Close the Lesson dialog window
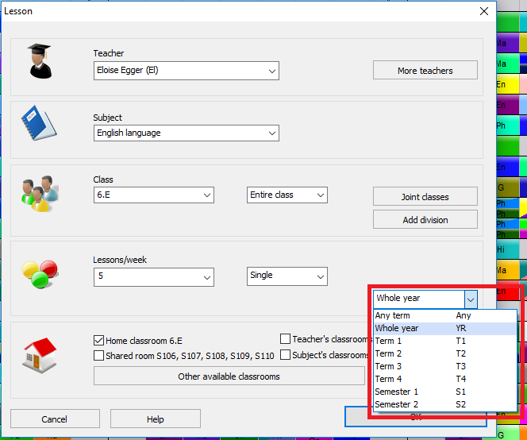The width and height of the screenshot is (527, 440). pos(483,11)
